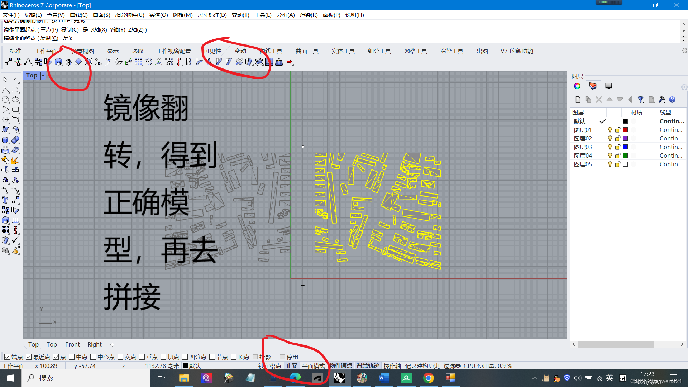Screen dimensions: 688x387
Task: Click the polar array tool icon
Action: click(148, 62)
